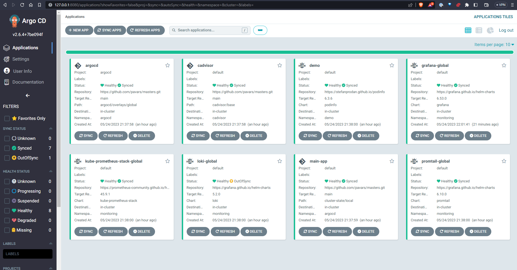Star the loki-global application
This screenshot has width=517, height=270.
coord(280,161)
